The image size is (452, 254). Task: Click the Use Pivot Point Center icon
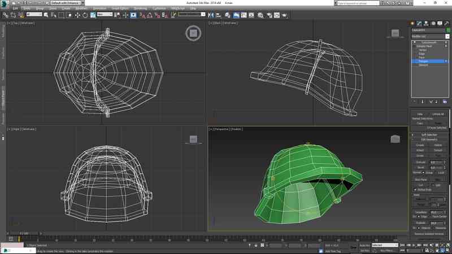click(118, 15)
